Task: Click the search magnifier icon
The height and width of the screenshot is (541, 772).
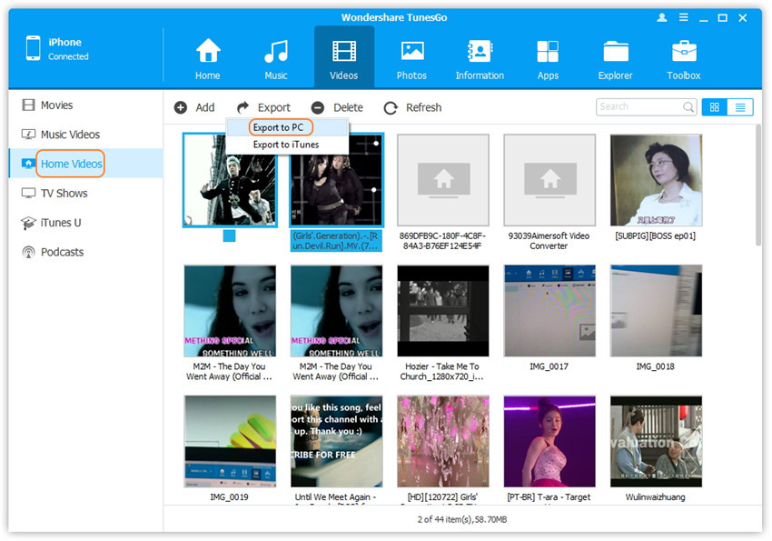Action: 688,107
